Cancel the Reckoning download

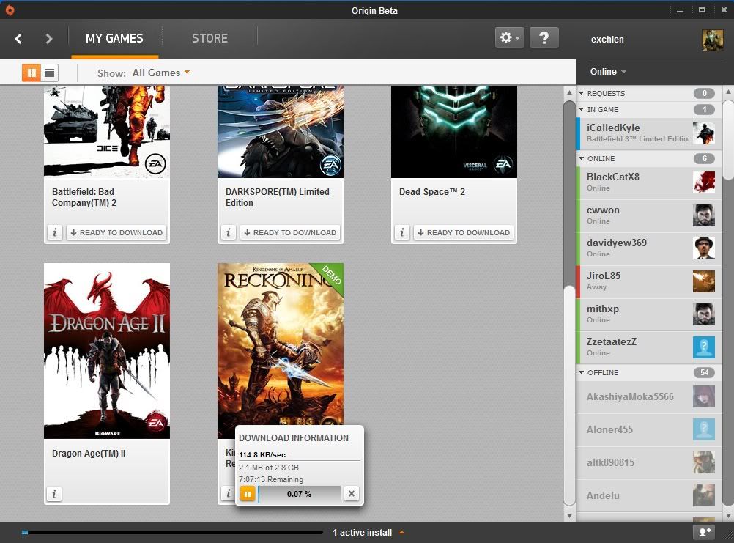352,493
